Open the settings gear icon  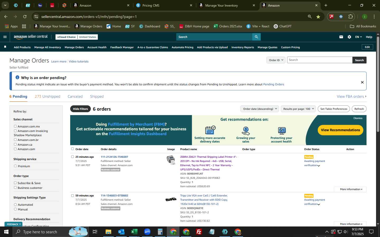point(349,37)
